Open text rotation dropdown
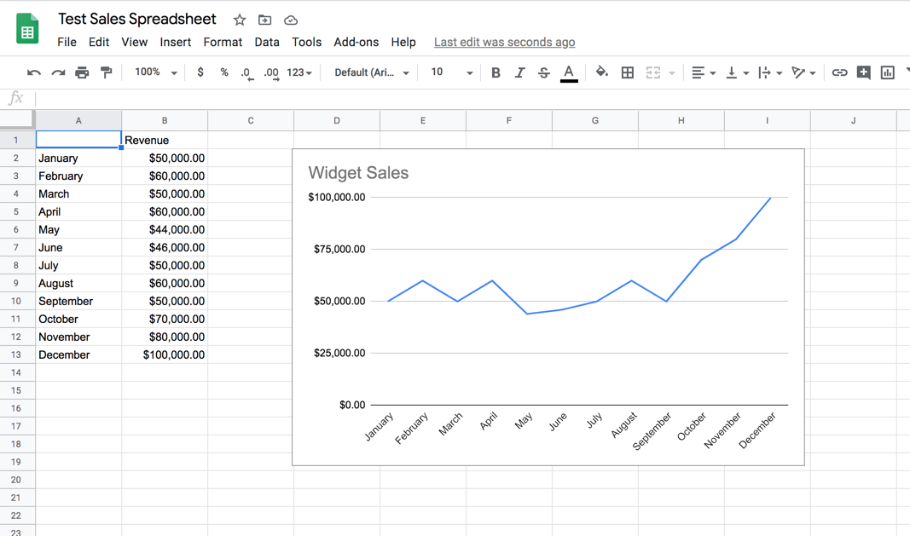 click(803, 72)
